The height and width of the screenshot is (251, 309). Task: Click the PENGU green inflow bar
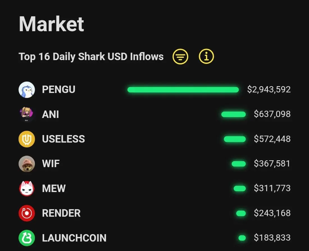(183, 90)
